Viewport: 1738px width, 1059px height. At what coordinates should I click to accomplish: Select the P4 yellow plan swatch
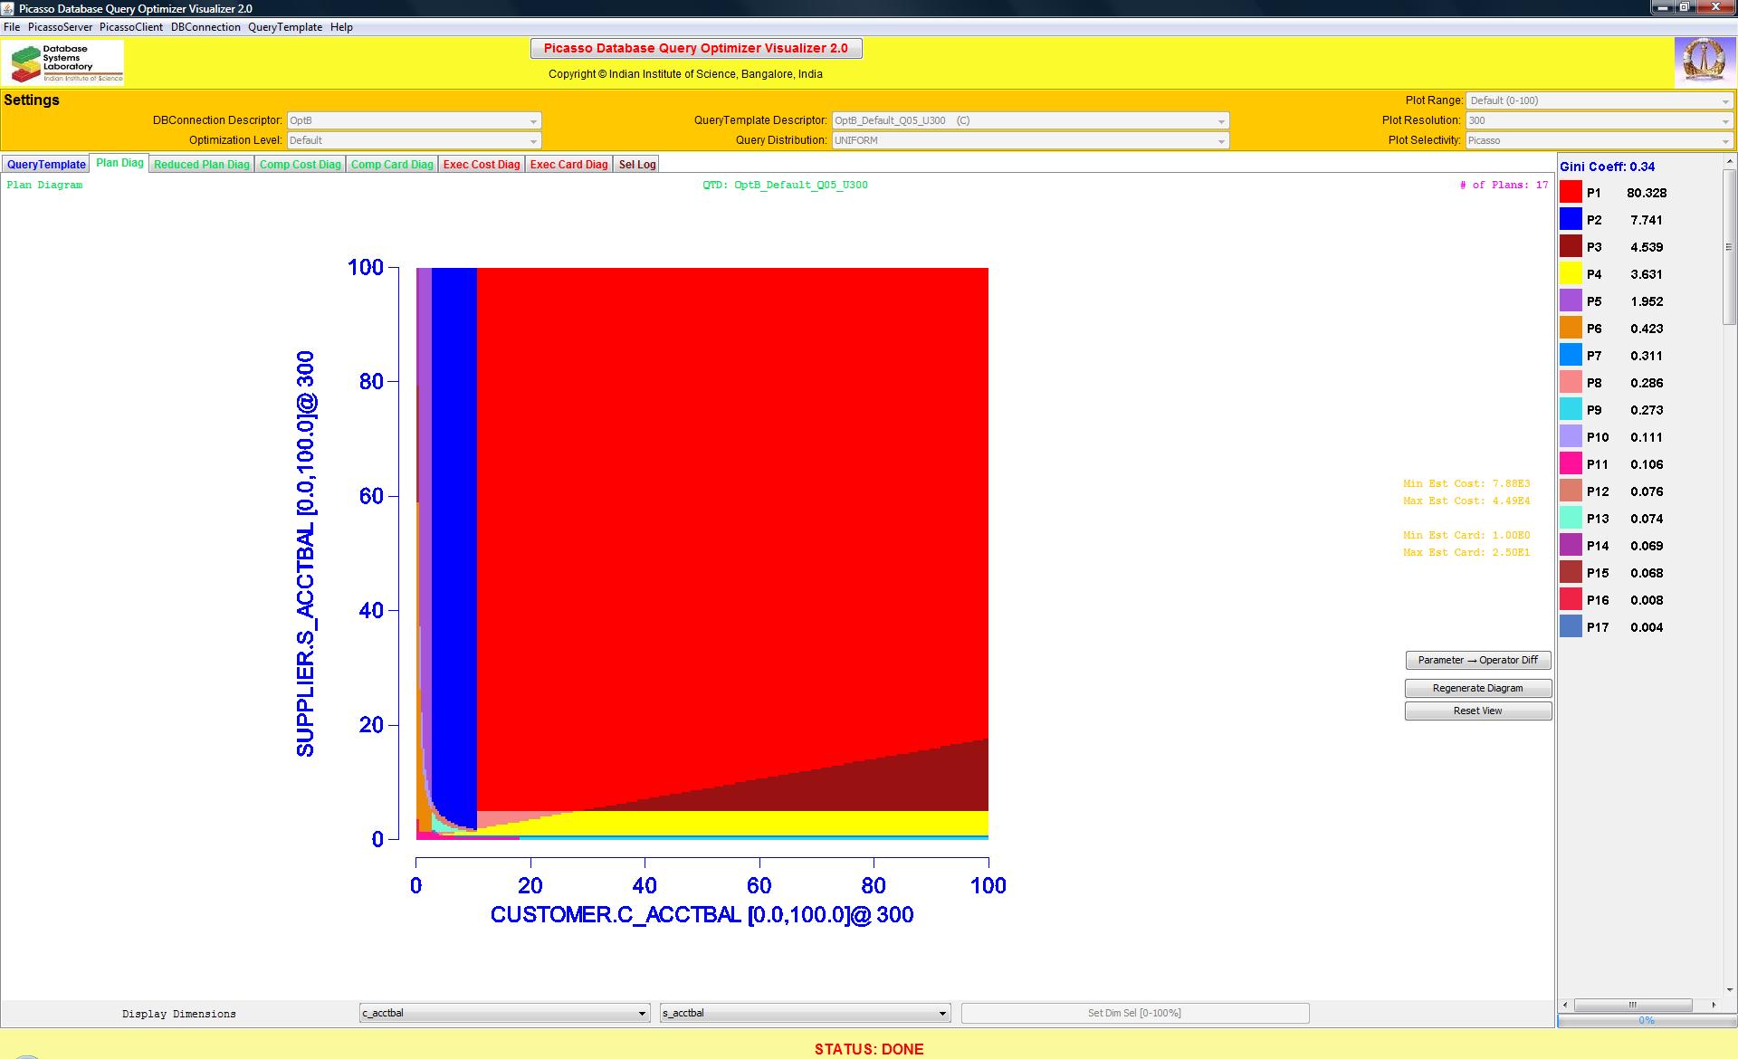(1571, 273)
